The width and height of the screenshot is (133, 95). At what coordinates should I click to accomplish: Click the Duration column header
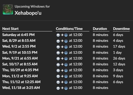click(100, 29)
